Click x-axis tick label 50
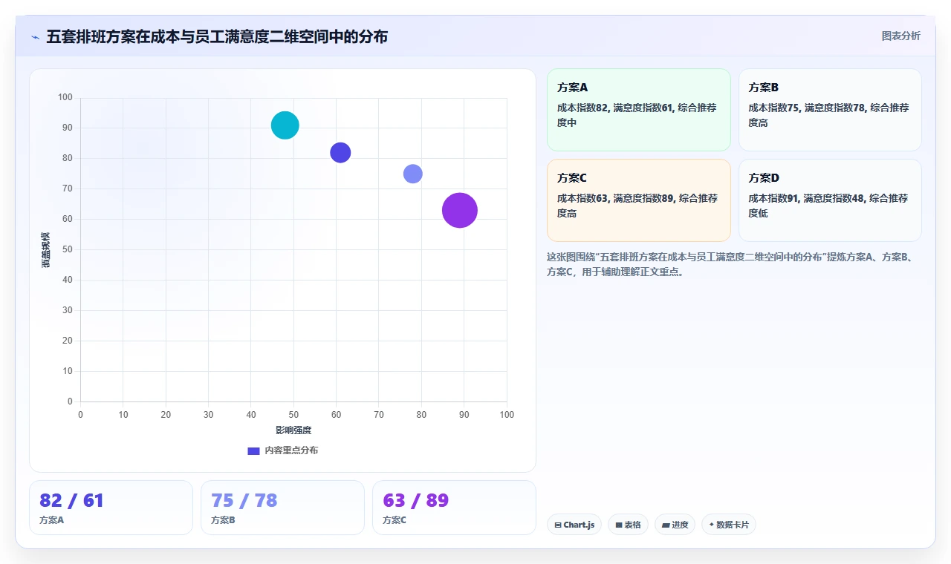Screen dimensions: 951x564 pos(293,415)
